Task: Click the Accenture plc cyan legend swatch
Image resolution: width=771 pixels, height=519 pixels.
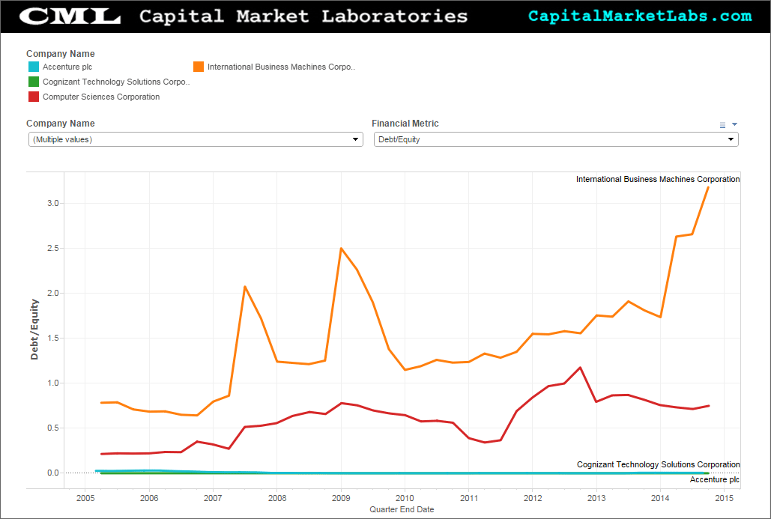Action: click(x=33, y=67)
